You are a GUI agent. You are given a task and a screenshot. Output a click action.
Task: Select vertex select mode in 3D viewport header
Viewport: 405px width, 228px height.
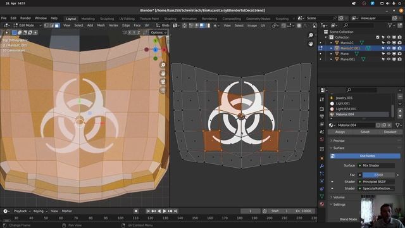pos(46,25)
